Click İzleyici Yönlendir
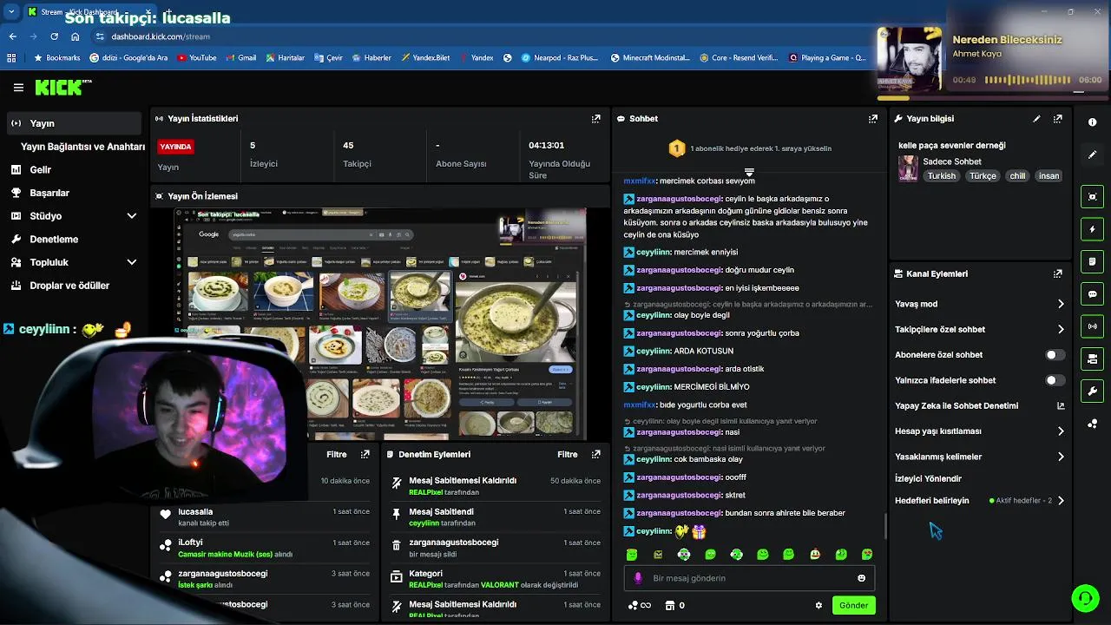This screenshot has height=625, width=1111. (928, 478)
